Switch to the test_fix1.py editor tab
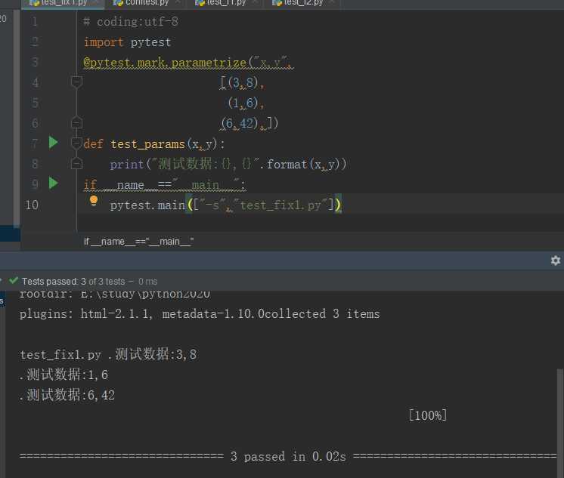This screenshot has width=564, height=478. (x=63, y=3)
